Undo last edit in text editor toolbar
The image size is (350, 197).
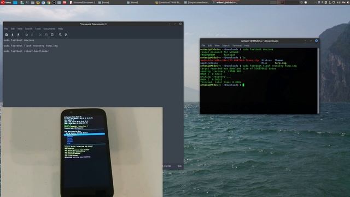click(x=27, y=35)
